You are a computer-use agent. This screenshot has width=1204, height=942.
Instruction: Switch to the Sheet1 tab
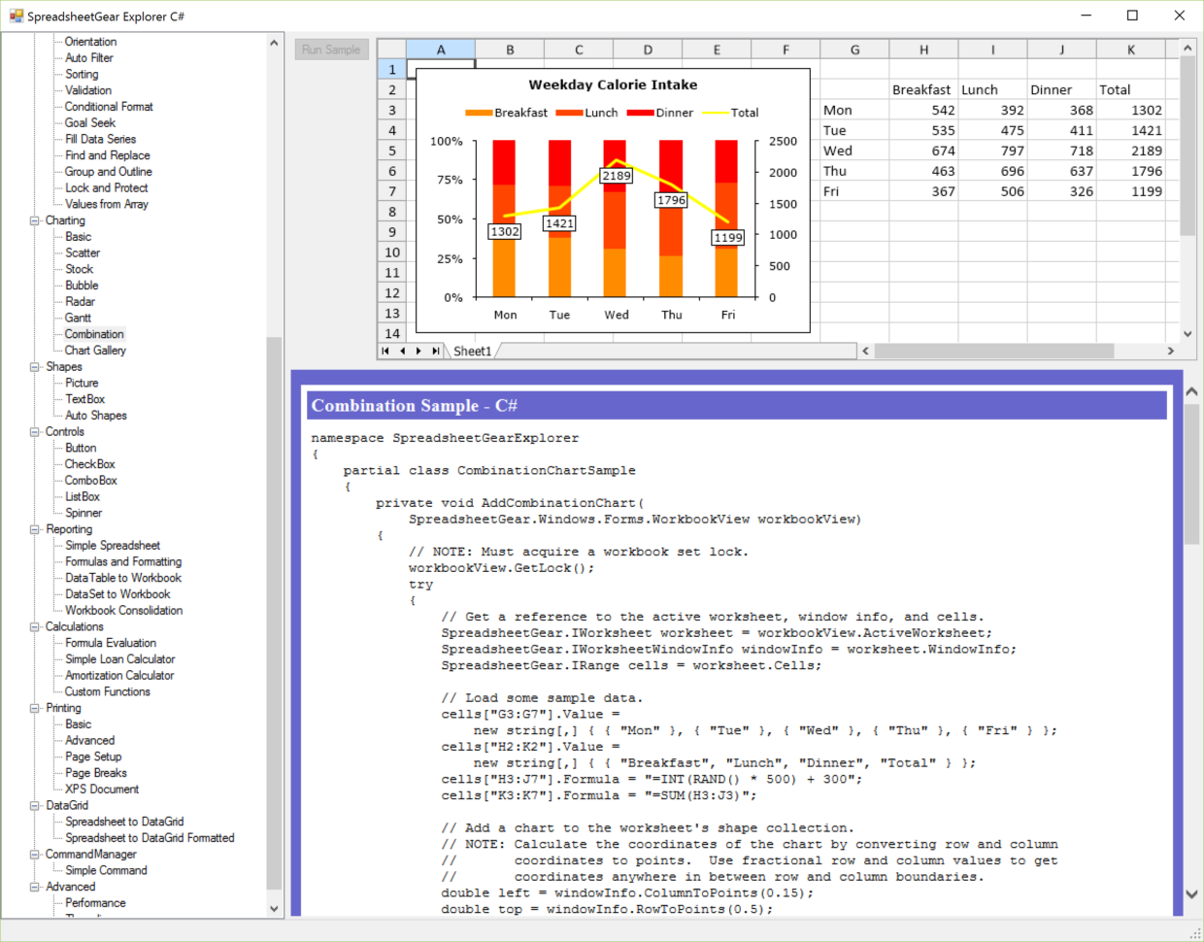472,352
